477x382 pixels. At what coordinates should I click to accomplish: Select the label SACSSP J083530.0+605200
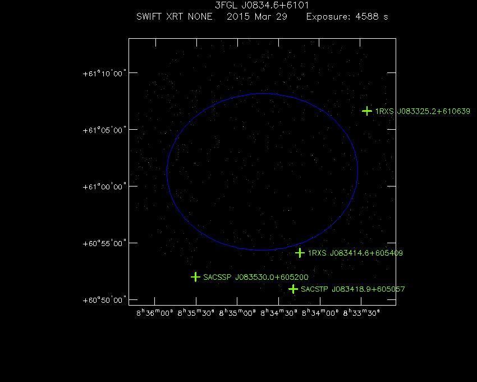(255, 277)
